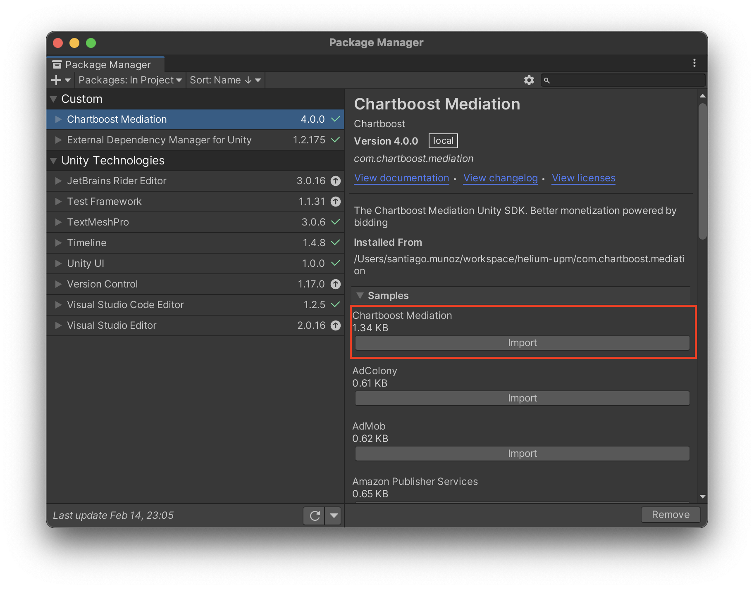Click the window zoom green button

point(91,43)
